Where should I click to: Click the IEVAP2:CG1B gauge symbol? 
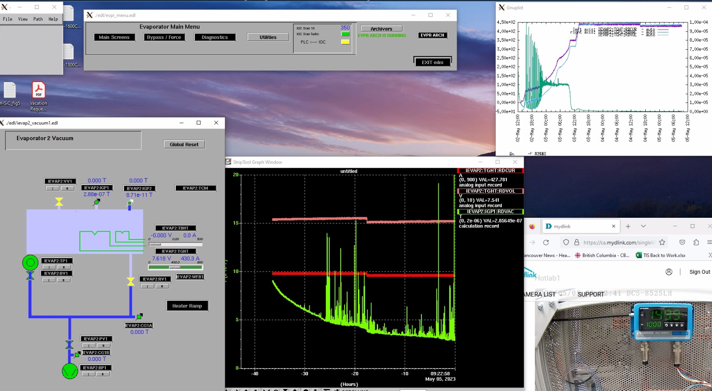click(x=77, y=354)
